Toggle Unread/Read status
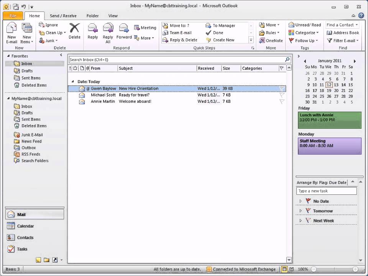 pos(305,25)
